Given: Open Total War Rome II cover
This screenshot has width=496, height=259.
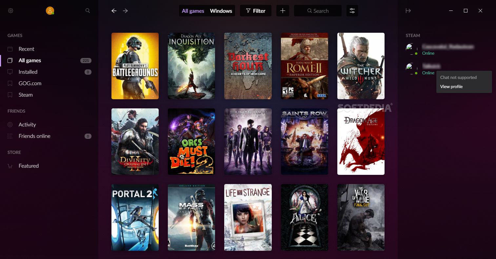Looking at the screenshot, I should [305, 66].
